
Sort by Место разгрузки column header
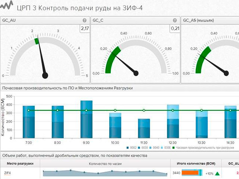[x=20, y=163]
